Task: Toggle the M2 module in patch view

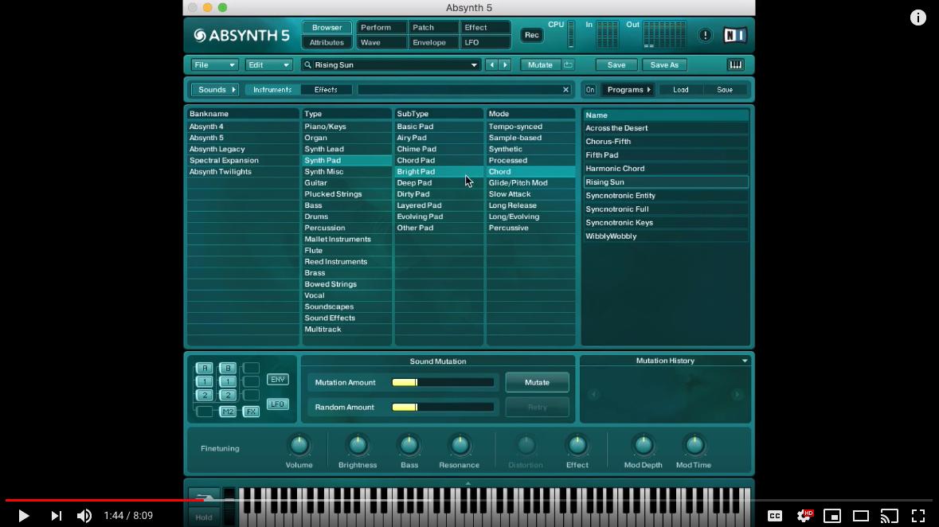Action: coord(228,412)
